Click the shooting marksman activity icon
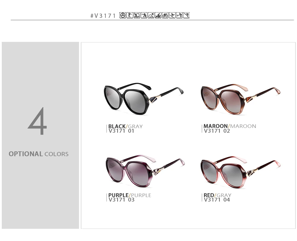The image size is (297, 241). (144, 15)
